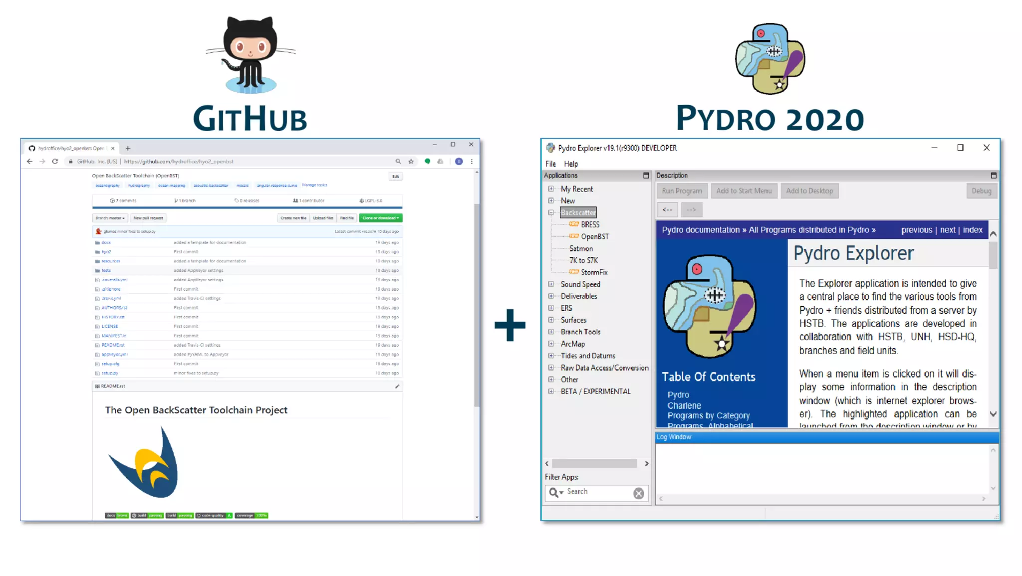The width and height of the screenshot is (1022, 576).
Task: Click the Manage topics link
Action: [314, 185]
